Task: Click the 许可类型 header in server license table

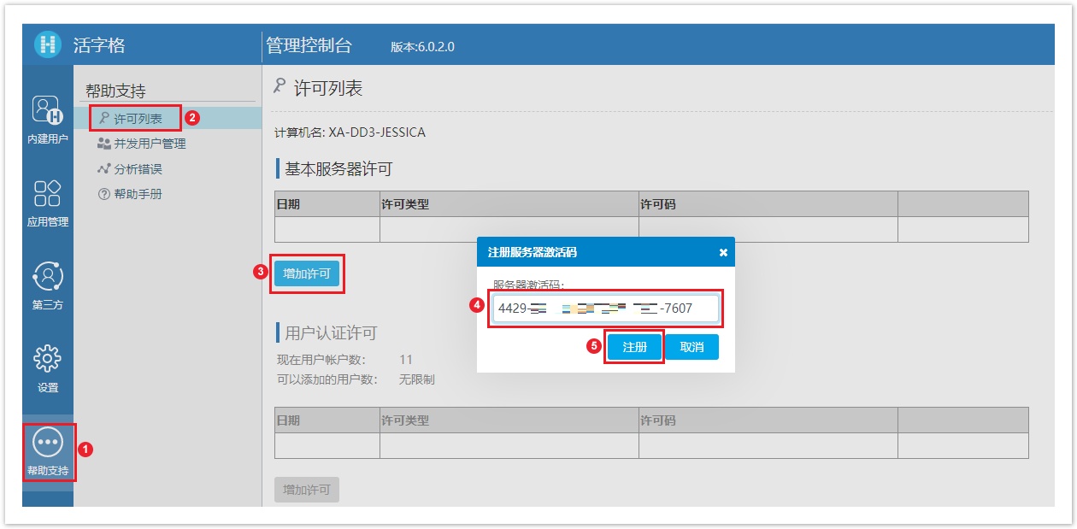Action: tap(509, 204)
